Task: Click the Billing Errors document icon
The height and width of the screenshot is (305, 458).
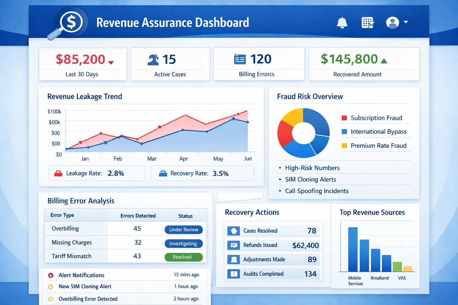Action: click(240, 59)
